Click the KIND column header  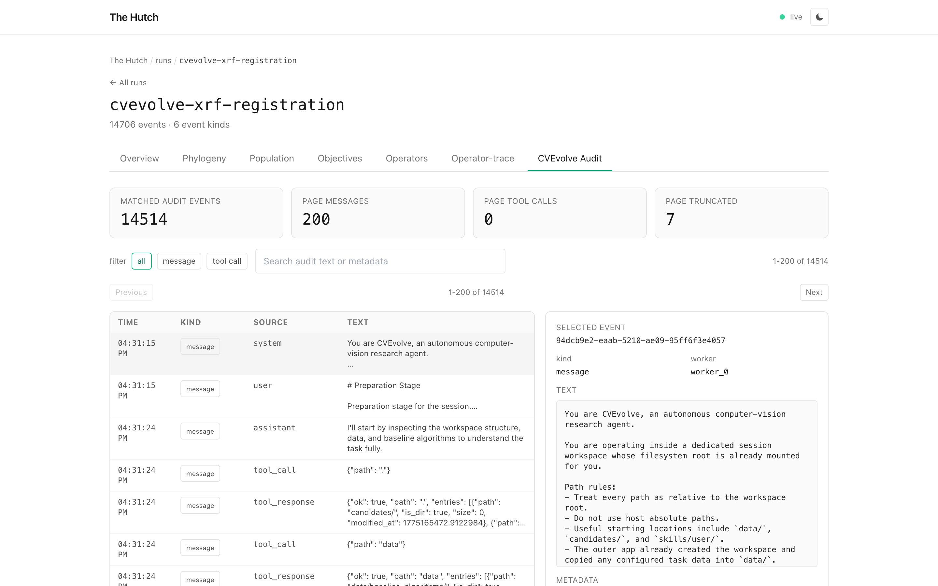tap(191, 322)
